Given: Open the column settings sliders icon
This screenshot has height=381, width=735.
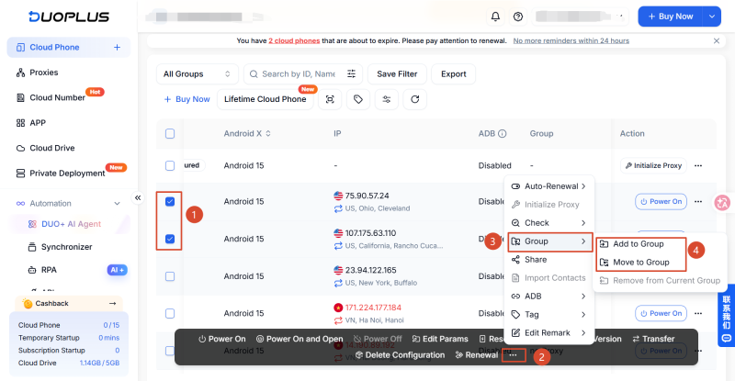Looking at the screenshot, I should 386,99.
